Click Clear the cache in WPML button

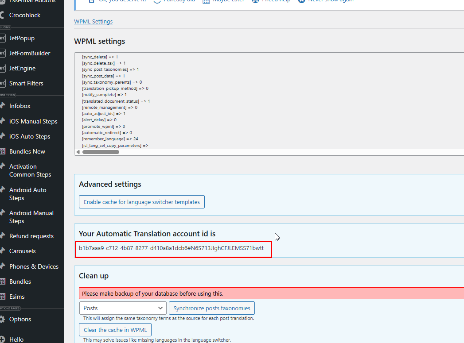pyautogui.click(x=115, y=330)
